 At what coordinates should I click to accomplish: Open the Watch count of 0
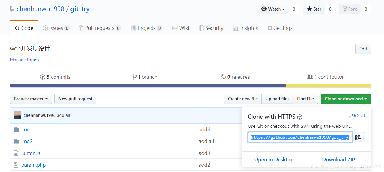[x=294, y=9]
